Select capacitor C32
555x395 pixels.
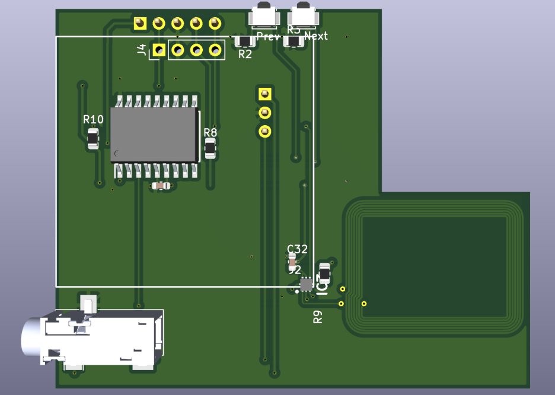291,260
